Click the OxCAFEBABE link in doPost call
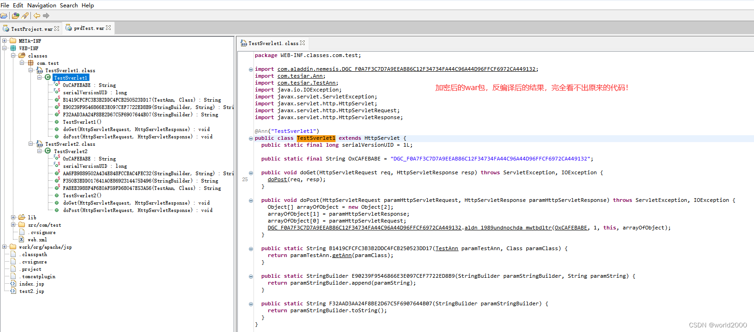This screenshot has height=332, width=754. [571, 228]
